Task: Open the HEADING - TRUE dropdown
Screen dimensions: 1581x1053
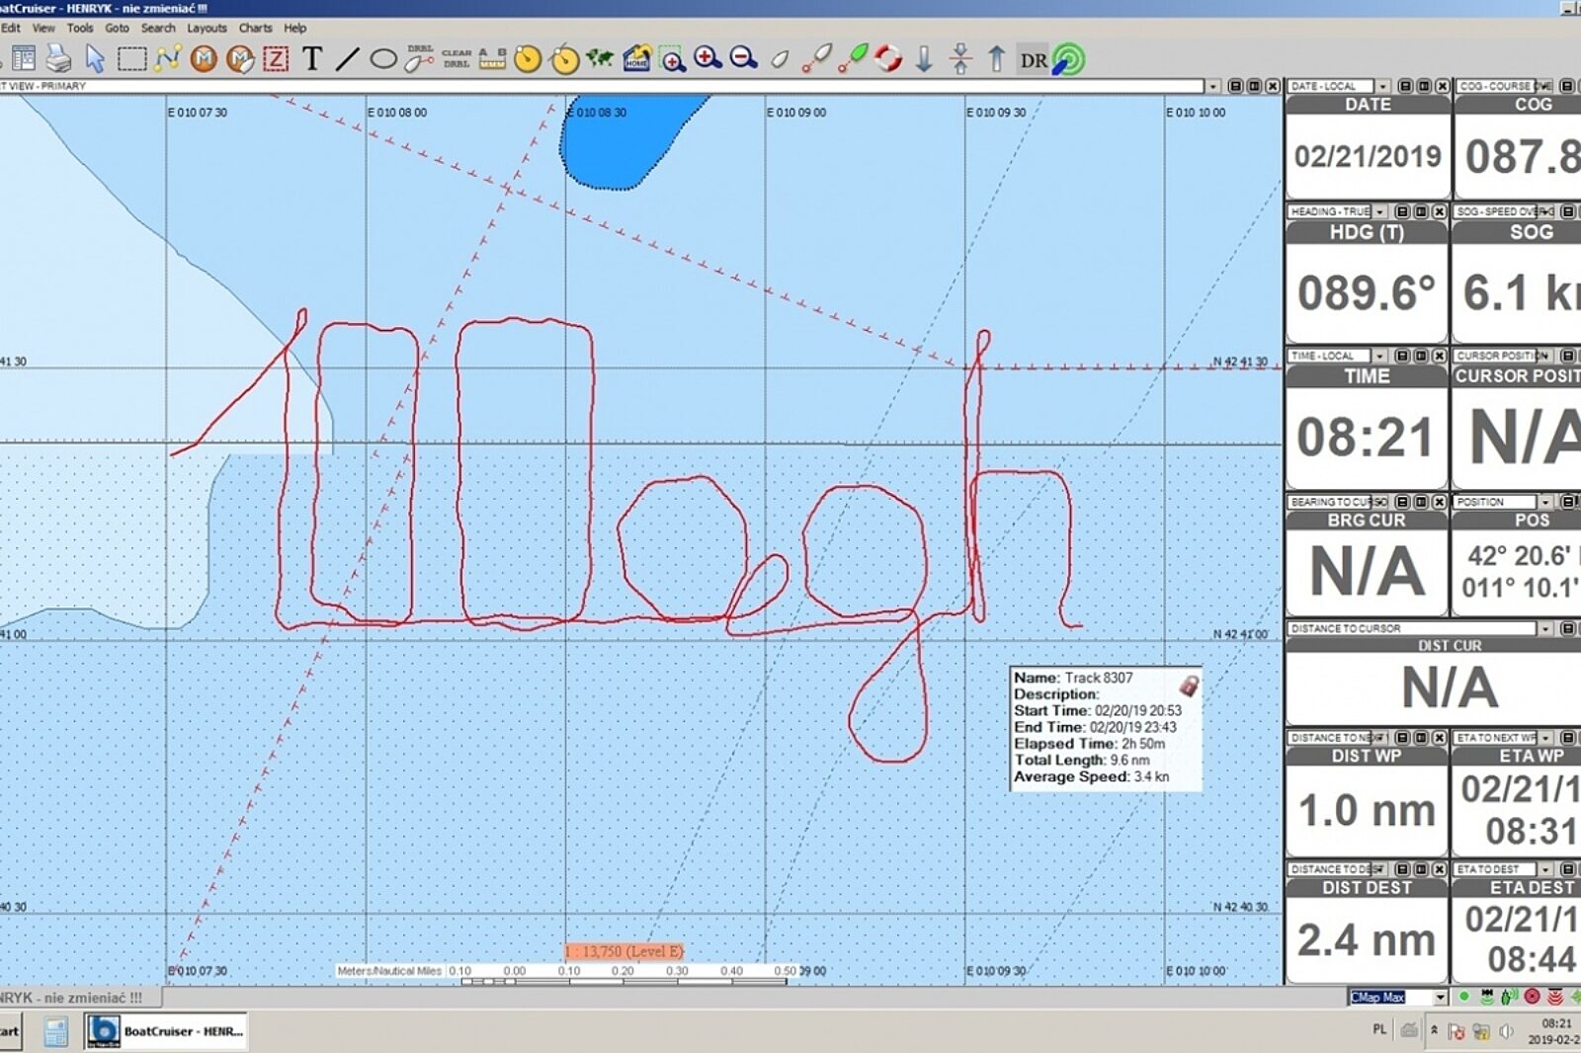Action: [x=1379, y=211]
